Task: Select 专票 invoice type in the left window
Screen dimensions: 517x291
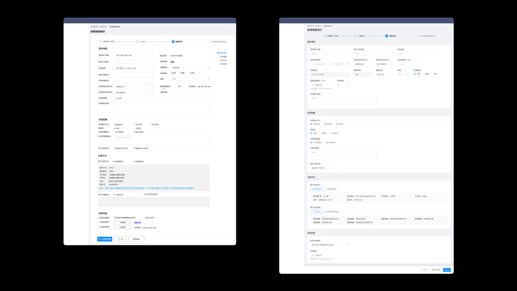Action: pos(172,73)
